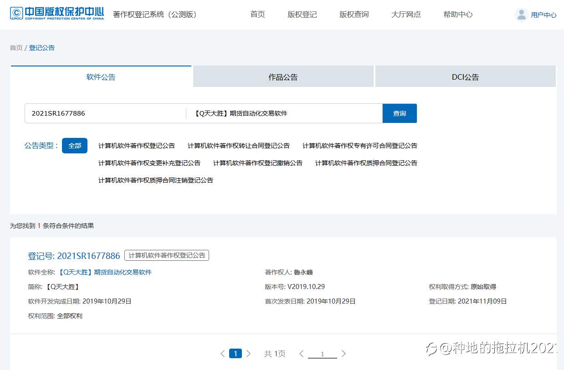Select 全部 announcement type filter
Image resolution: width=564 pixels, height=370 pixels.
[x=75, y=146]
